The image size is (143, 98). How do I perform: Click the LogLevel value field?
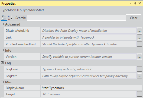click(89, 69)
